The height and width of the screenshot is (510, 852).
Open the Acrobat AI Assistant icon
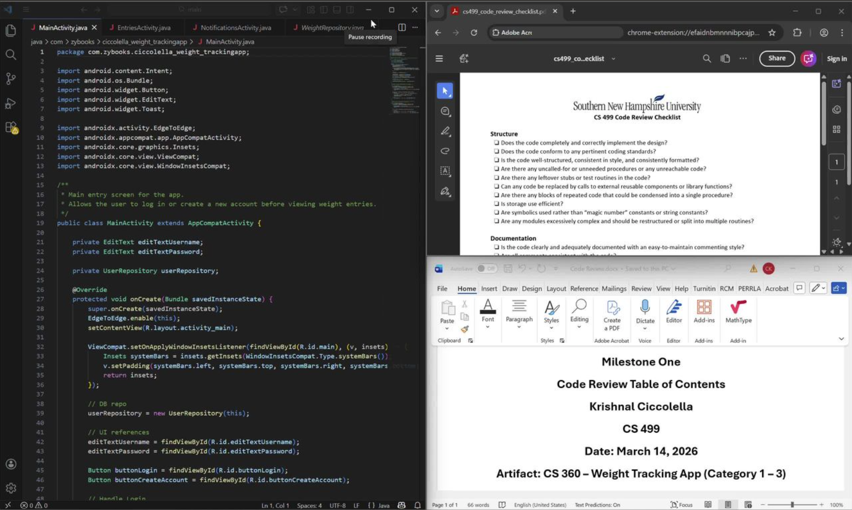coord(808,58)
